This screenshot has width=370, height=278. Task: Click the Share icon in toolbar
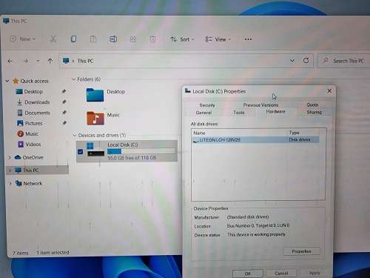pos(133,39)
